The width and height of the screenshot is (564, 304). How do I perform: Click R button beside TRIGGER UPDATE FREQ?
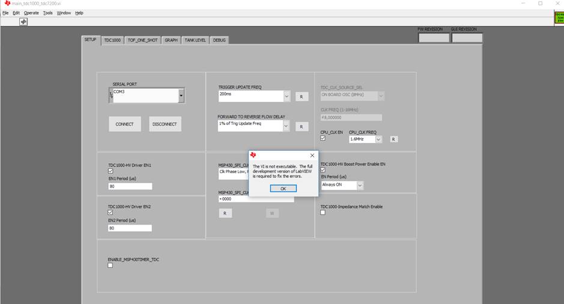tap(302, 97)
